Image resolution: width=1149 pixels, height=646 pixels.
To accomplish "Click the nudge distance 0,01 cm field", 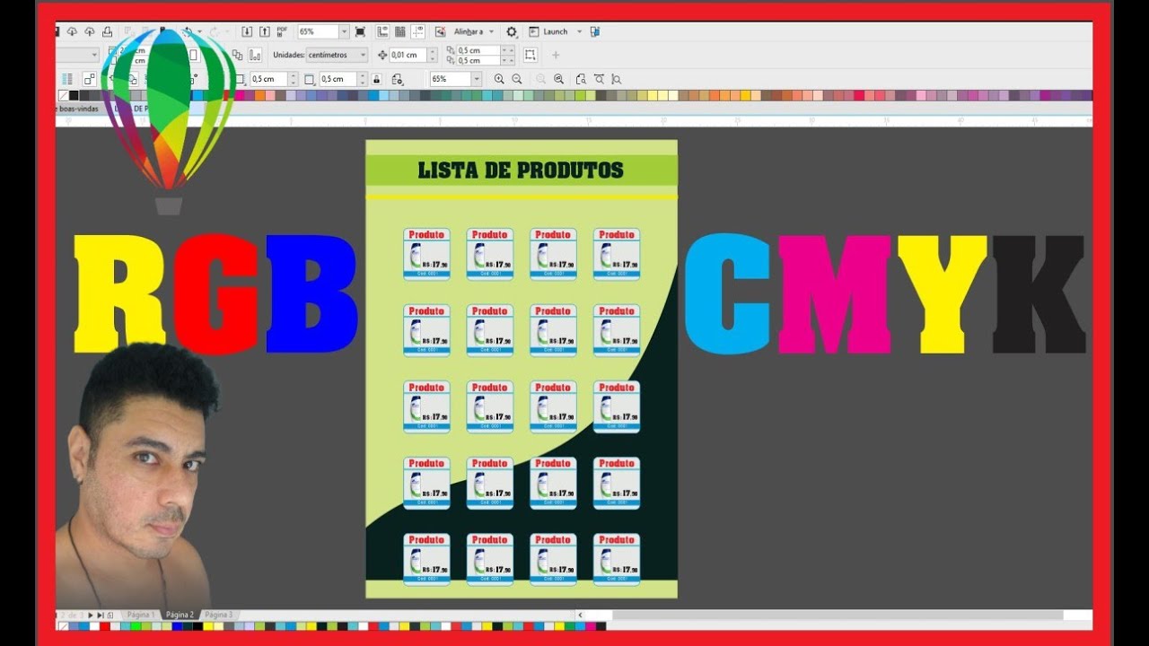I will pos(408,55).
